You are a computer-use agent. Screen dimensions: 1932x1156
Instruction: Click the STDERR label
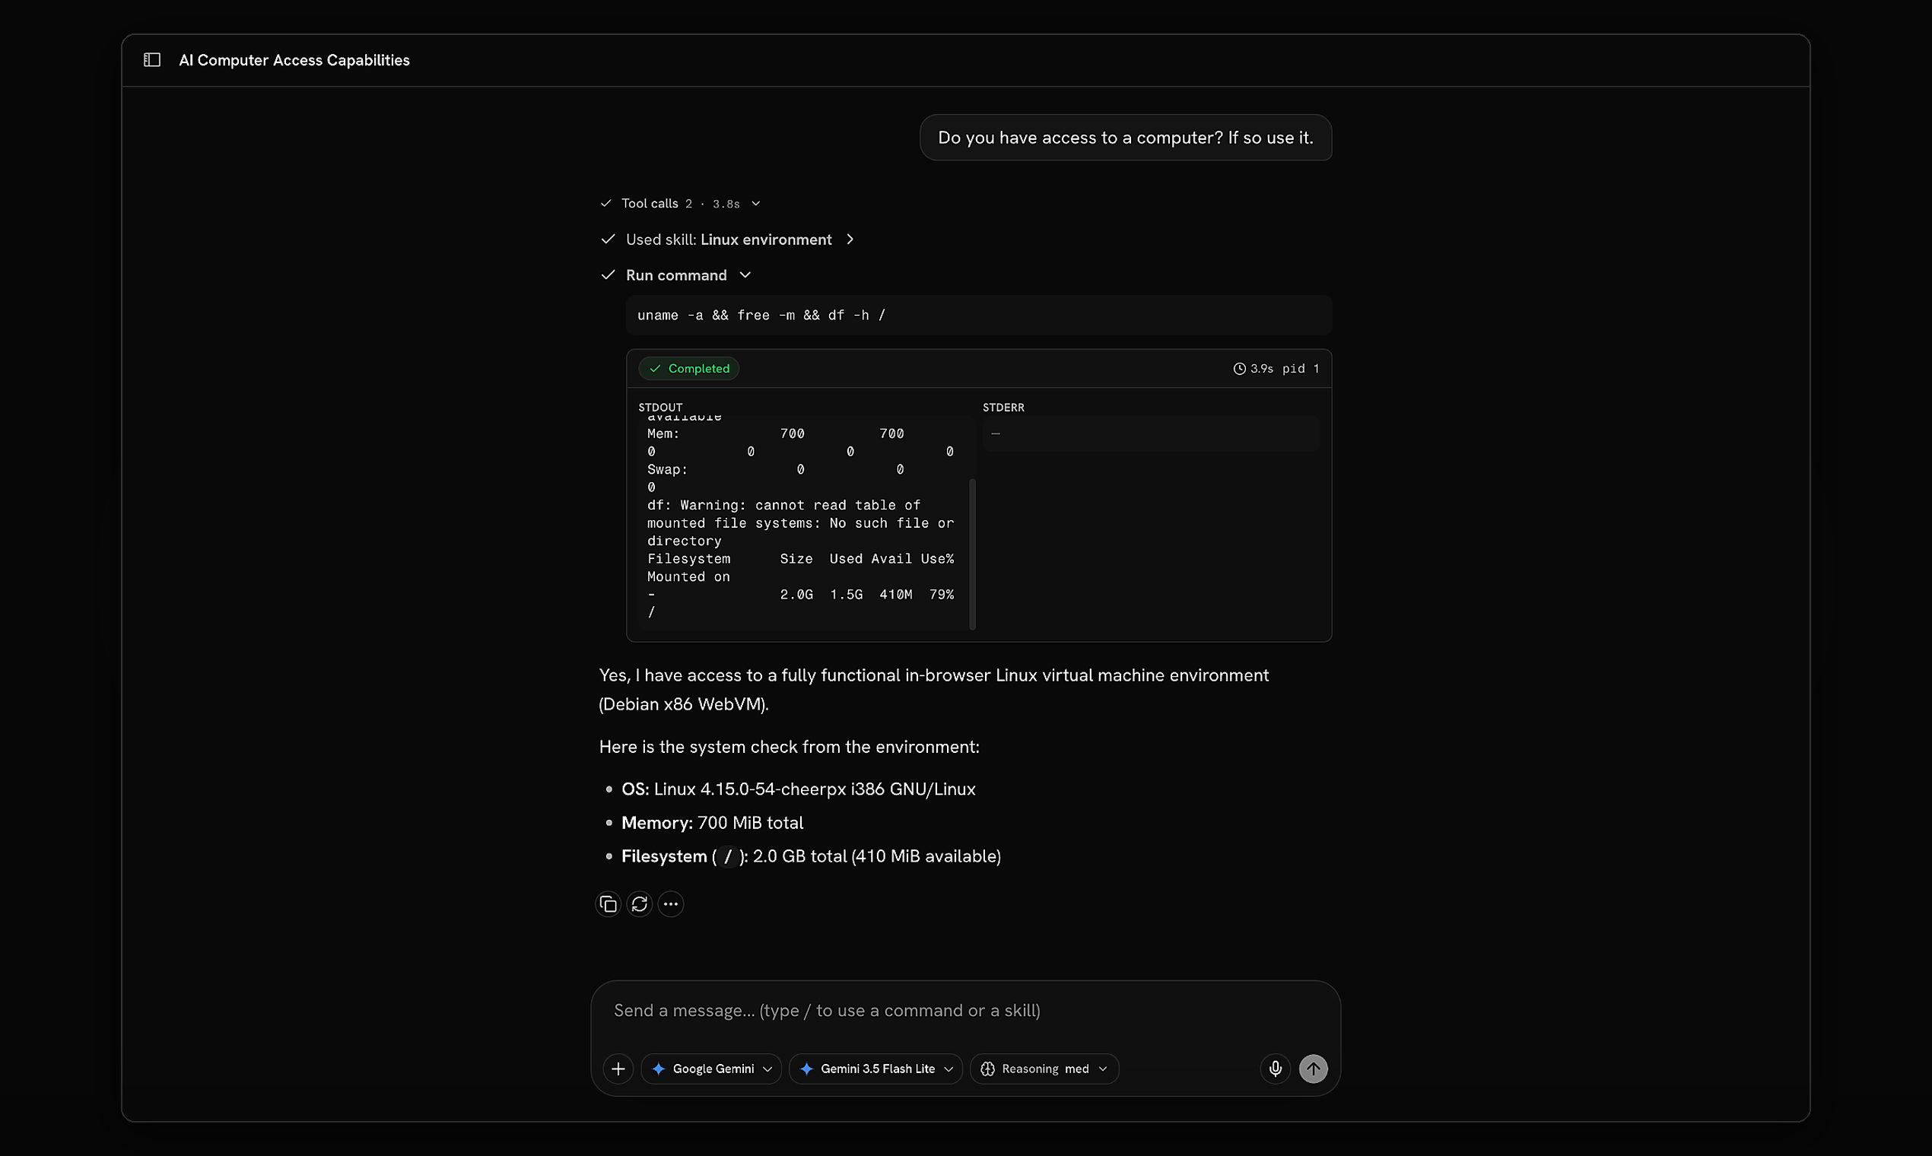coord(1003,408)
